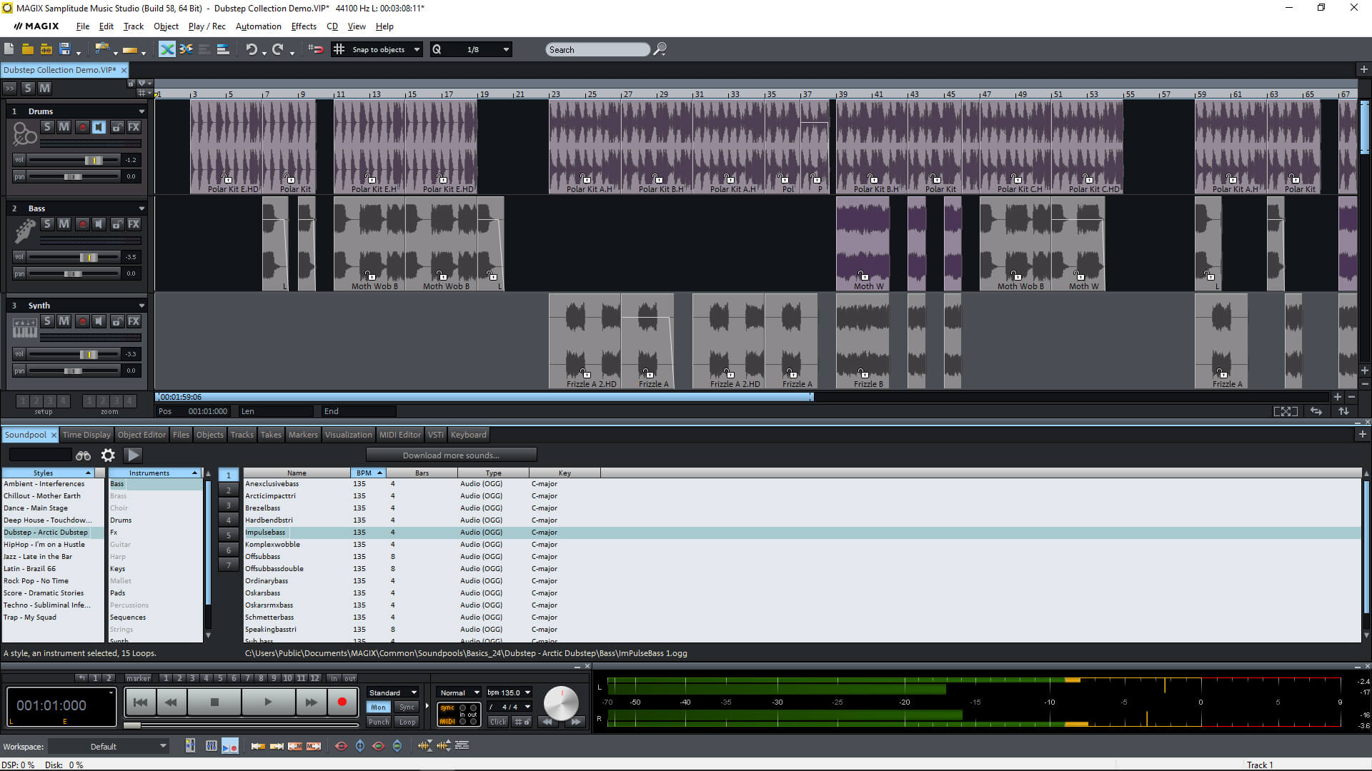Click the marker button above the transport
This screenshot has height=771, width=1372.
point(138,678)
